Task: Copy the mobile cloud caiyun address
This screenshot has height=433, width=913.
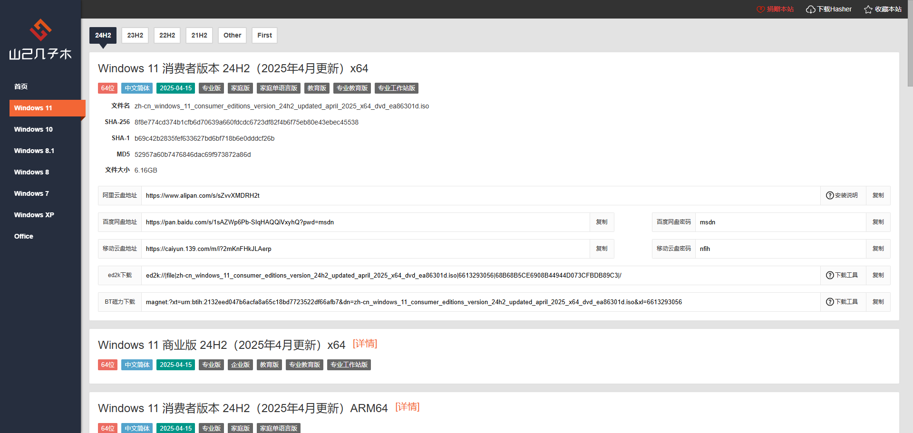Action: click(x=602, y=249)
